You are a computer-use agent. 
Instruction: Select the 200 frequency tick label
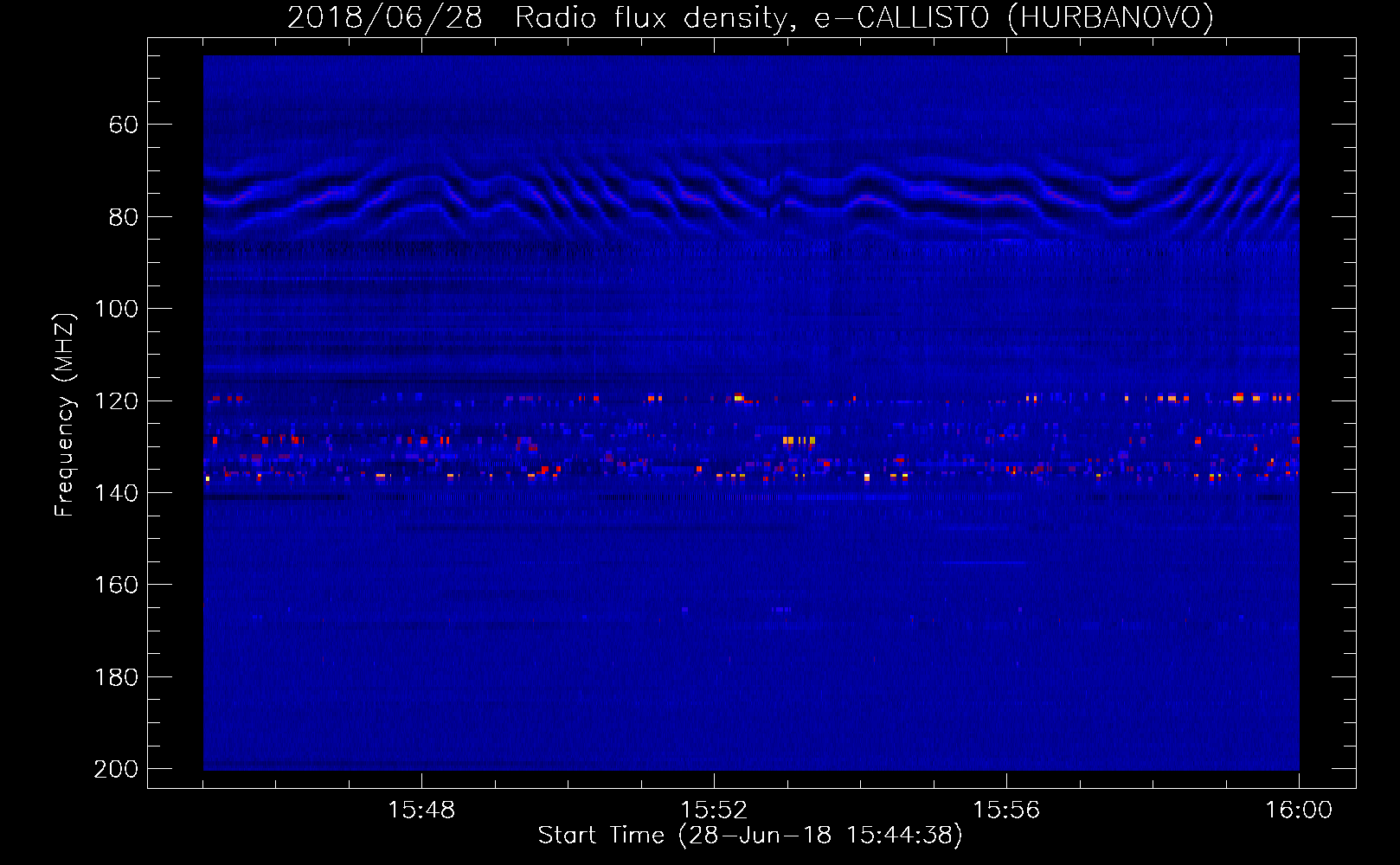117,769
